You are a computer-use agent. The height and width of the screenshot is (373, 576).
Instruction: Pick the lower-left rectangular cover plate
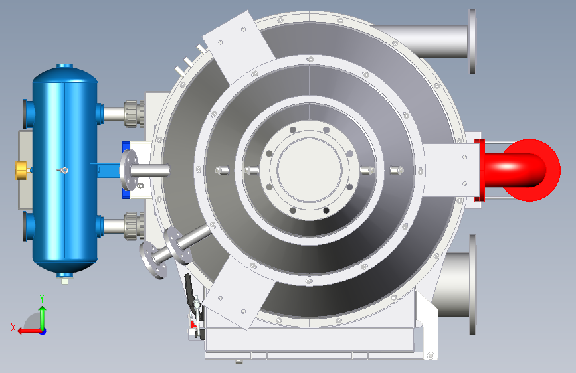[239, 293]
